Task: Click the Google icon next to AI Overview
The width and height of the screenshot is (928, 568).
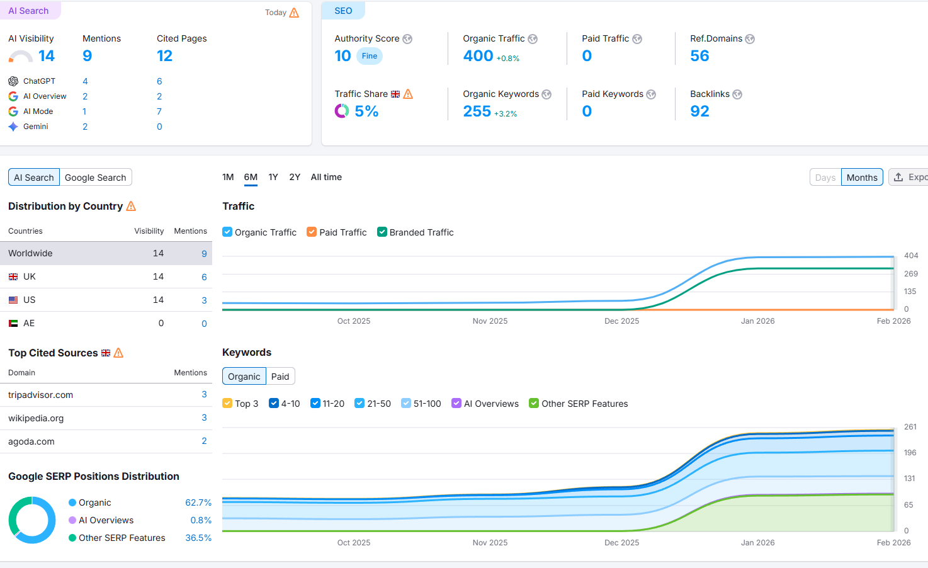Action: tap(13, 96)
